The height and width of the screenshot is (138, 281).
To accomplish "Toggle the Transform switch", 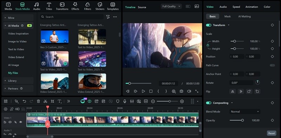I will click(209, 25).
